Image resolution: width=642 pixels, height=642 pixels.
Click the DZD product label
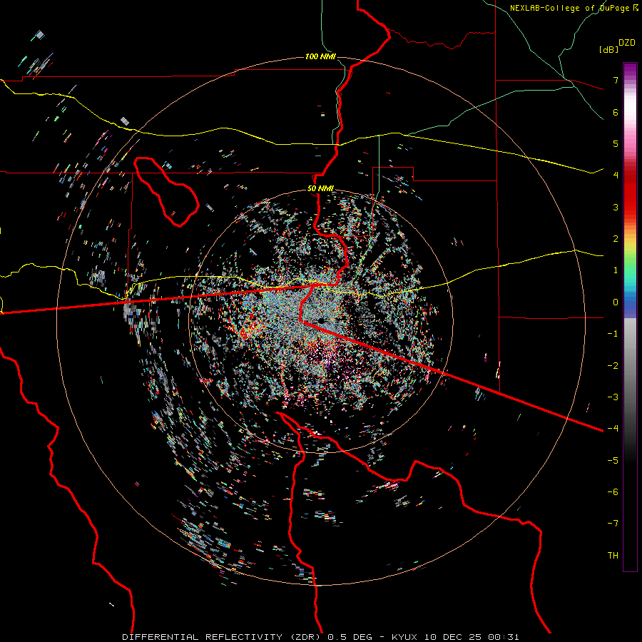click(x=627, y=43)
